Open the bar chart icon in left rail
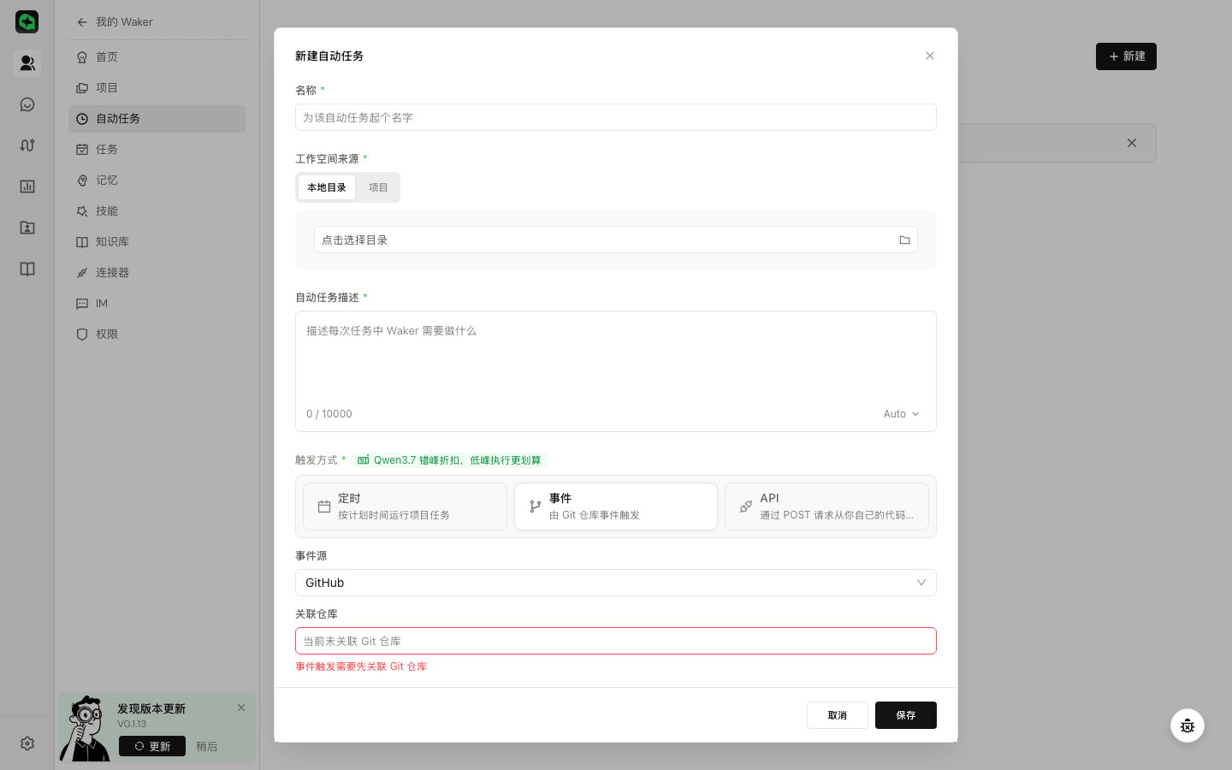The image size is (1232, 770). pos(27,187)
